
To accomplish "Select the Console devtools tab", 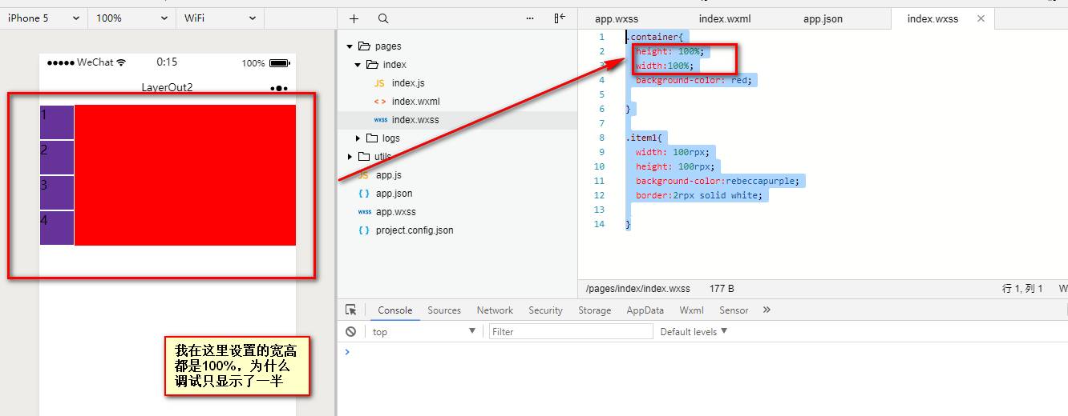I will point(395,310).
